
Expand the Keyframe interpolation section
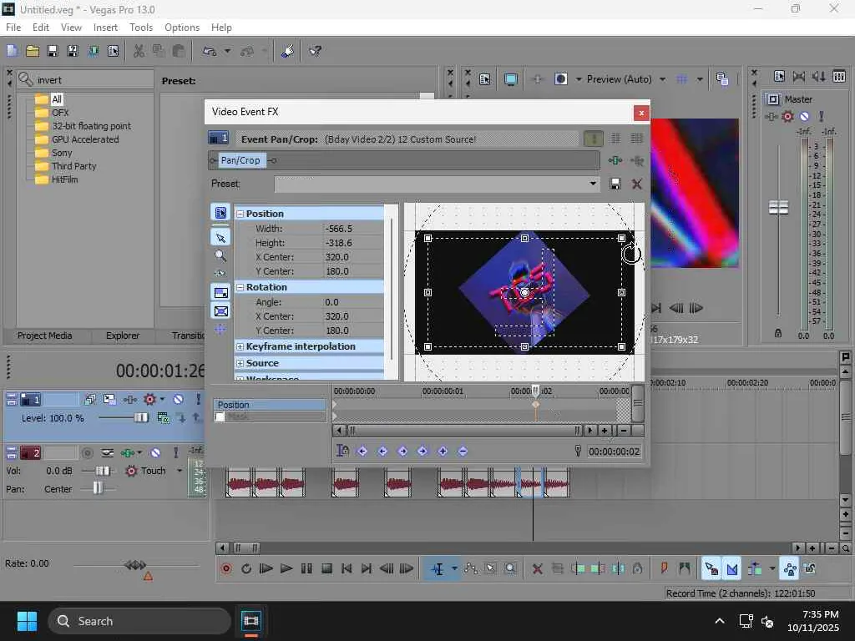click(x=240, y=346)
